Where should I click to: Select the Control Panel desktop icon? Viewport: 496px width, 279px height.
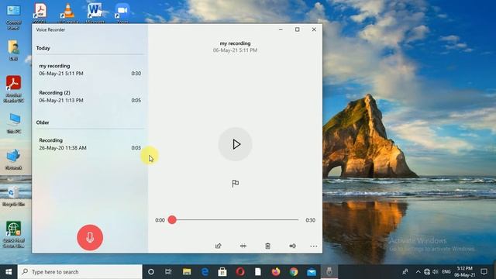tap(14, 16)
